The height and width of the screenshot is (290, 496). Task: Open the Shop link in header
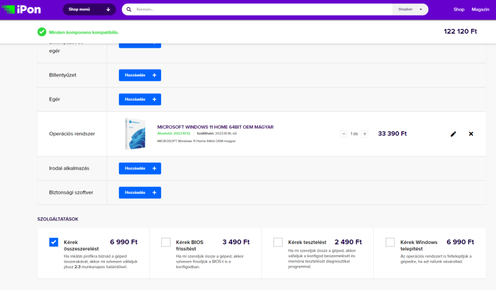pos(459,9)
